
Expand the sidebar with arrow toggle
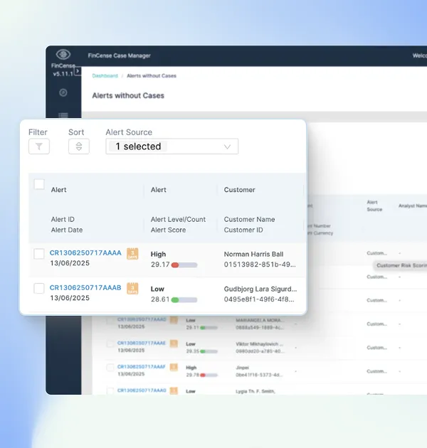tap(78, 71)
